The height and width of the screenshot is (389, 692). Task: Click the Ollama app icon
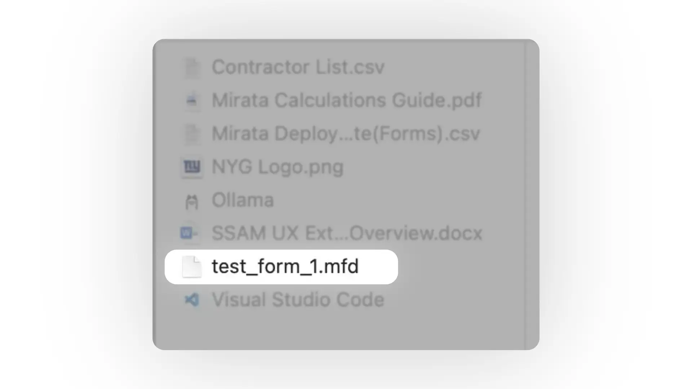pos(192,201)
